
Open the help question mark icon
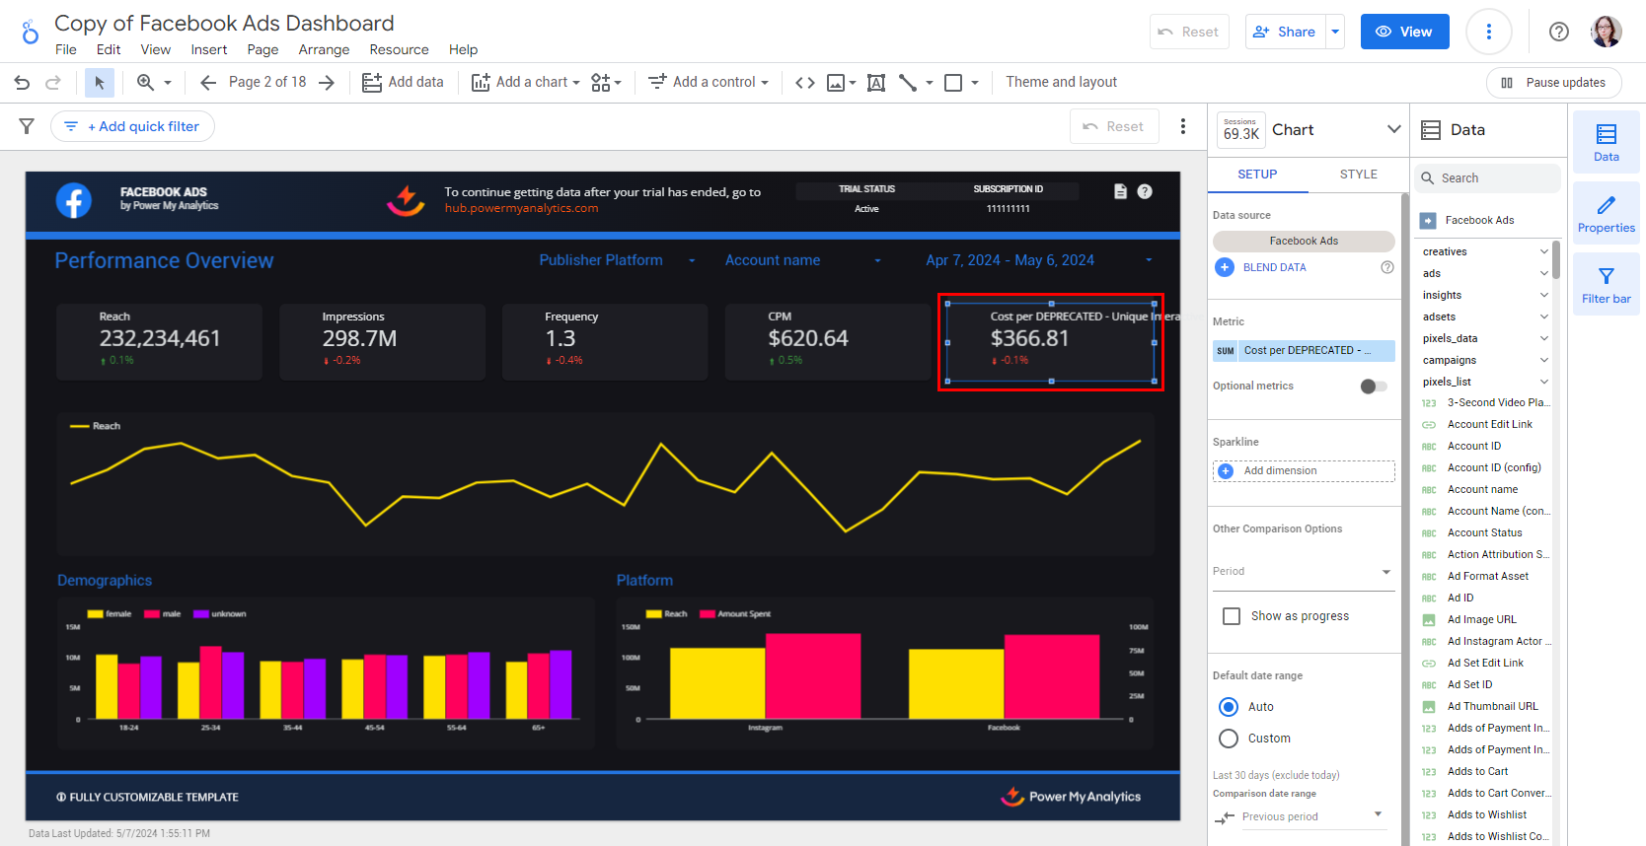(1559, 32)
